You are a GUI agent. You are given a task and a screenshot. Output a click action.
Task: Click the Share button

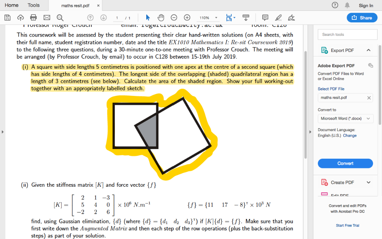[x=362, y=18]
